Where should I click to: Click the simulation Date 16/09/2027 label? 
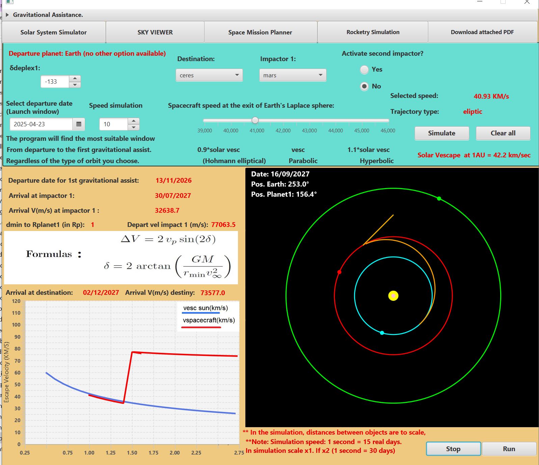pyautogui.click(x=280, y=174)
